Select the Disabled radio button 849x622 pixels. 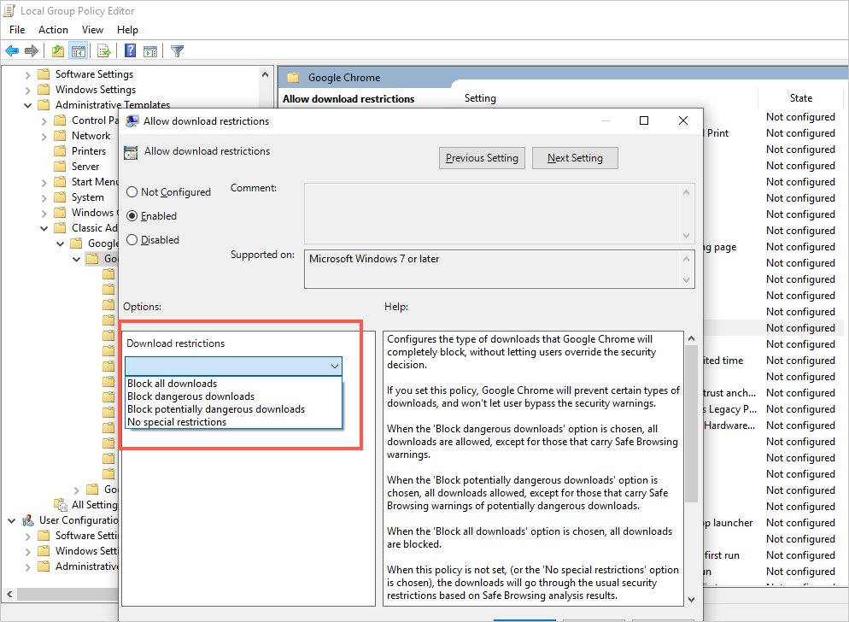coord(132,240)
